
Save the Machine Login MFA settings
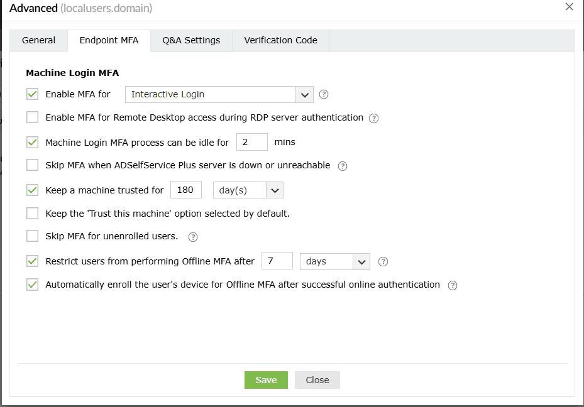click(x=265, y=380)
